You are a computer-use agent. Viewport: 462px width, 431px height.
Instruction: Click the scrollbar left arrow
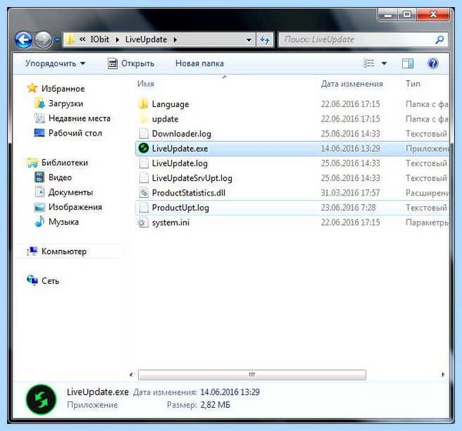pos(131,375)
